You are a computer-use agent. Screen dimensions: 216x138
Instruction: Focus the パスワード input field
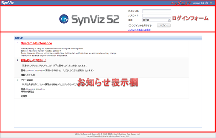[157, 15]
